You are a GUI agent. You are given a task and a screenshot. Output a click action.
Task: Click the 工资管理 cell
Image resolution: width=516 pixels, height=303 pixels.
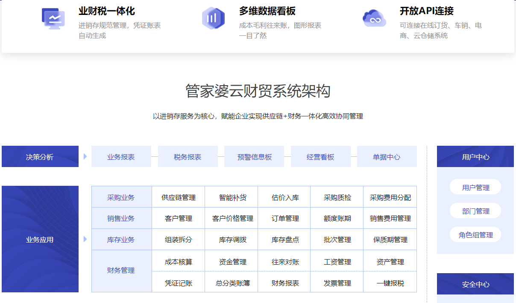(x=337, y=262)
